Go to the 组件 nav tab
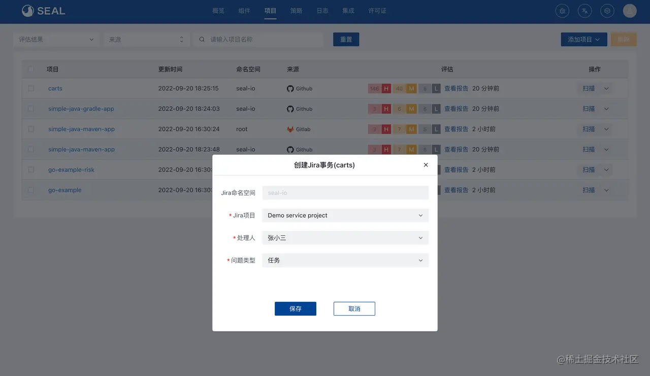This screenshot has width=650, height=376. [244, 11]
